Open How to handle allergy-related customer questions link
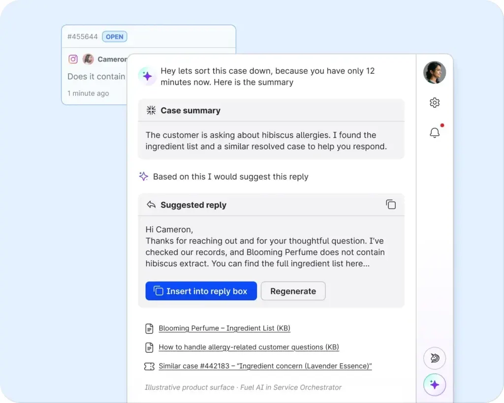Screen dimensions: 504x403 pyautogui.click(x=249, y=347)
